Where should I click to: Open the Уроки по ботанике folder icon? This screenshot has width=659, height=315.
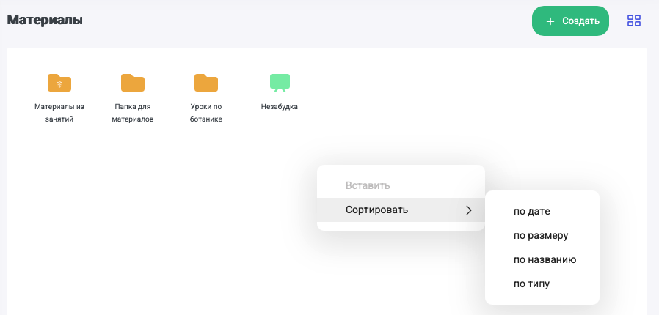coord(206,83)
